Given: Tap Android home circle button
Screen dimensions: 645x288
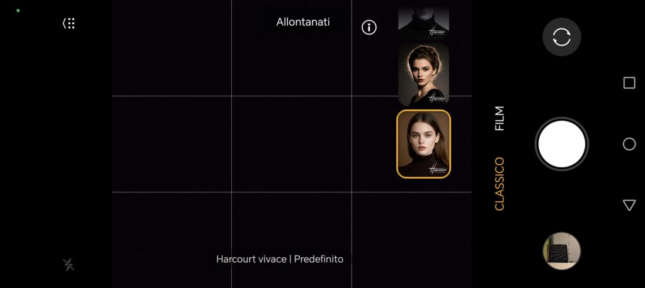Looking at the screenshot, I should [x=629, y=144].
